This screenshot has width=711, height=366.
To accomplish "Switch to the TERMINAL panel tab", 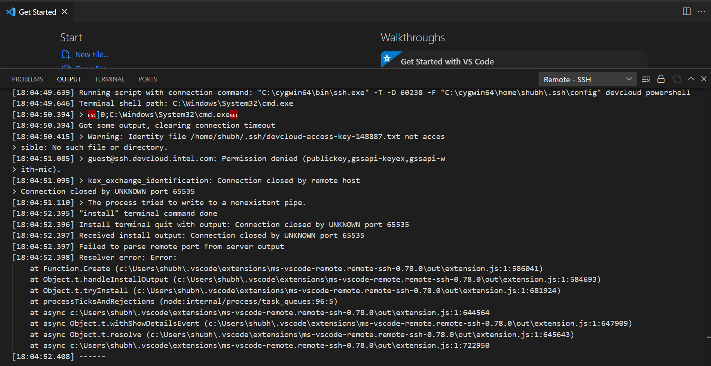I will click(x=109, y=79).
